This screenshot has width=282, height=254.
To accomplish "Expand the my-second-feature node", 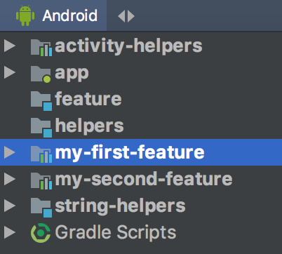I will coord(10,179).
